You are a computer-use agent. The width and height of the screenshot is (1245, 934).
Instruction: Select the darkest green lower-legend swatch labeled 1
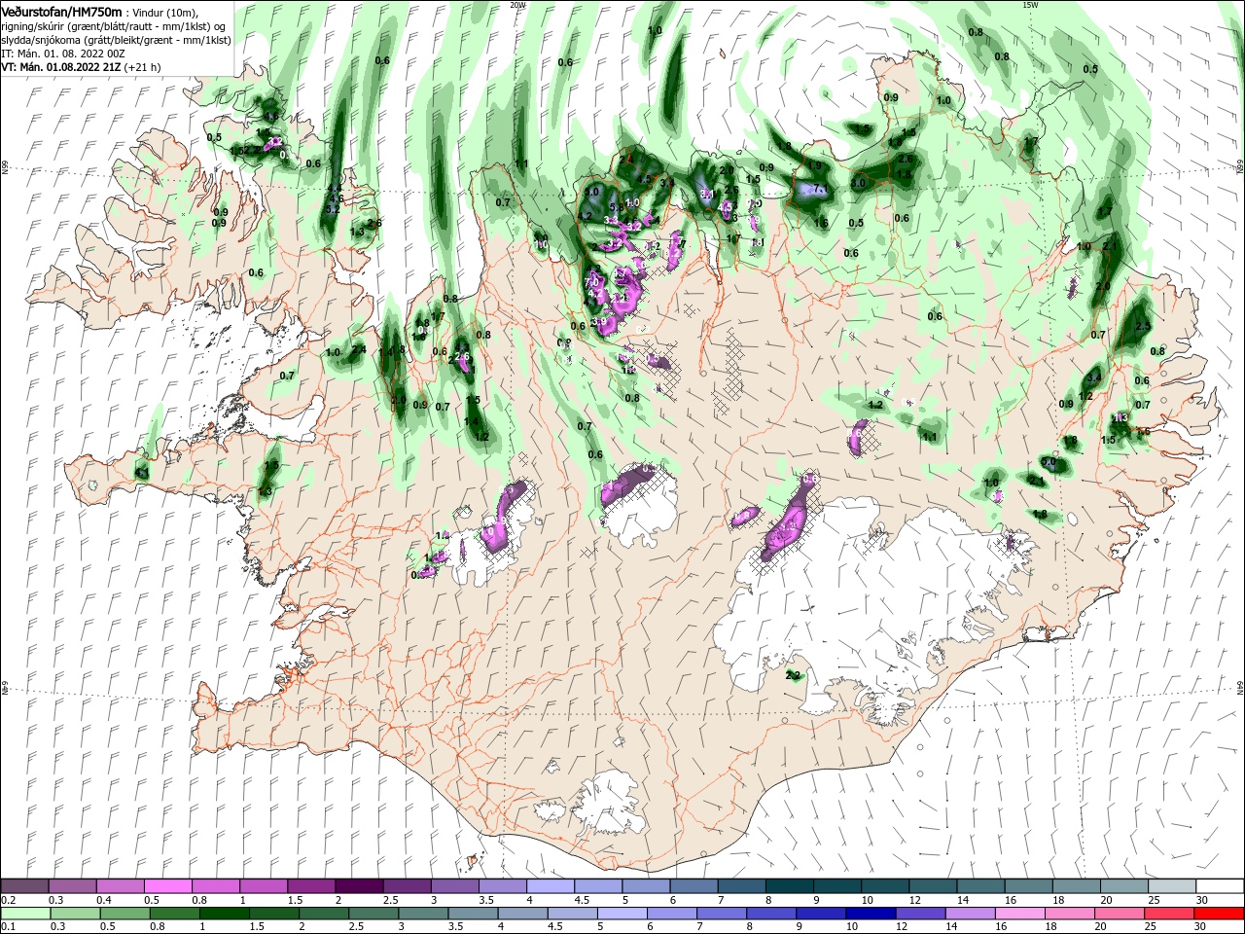(224, 914)
